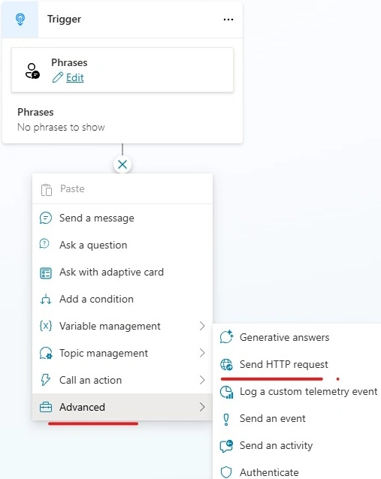The width and height of the screenshot is (381, 479).
Task: Click the adaptive card icon
Action: 46,273
